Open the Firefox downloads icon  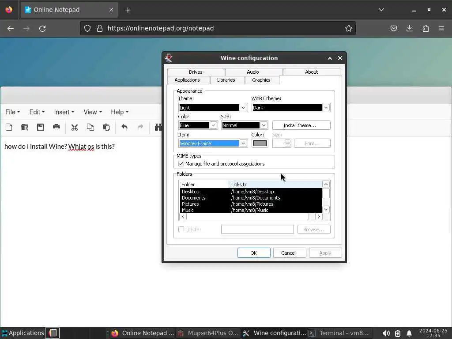[x=409, y=28]
